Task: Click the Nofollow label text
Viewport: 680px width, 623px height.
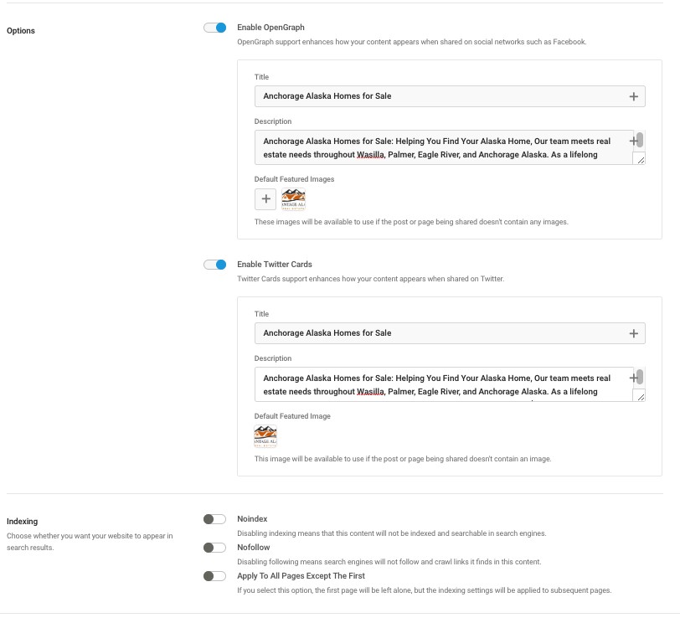Action: tap(253, 548)
